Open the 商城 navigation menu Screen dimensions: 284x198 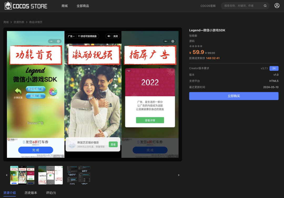pyautogui.click(x=64, y=6)
